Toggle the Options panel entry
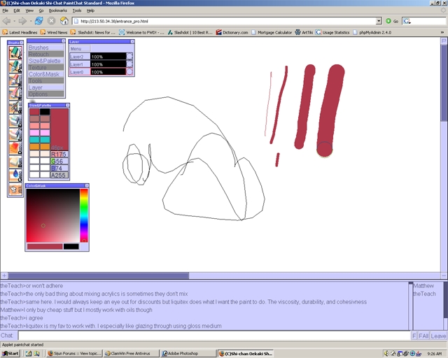 [x=45, y=94]
